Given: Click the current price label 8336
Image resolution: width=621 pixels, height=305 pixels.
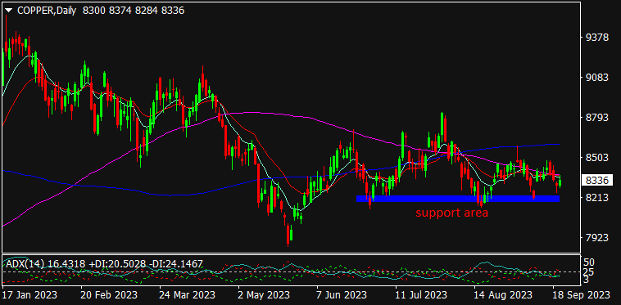Looking at the screenshot, I should pyautogui.click(x=597, y=181).
